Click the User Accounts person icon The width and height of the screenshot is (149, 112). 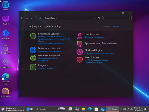pyautogui.click(x=80, y=36)
